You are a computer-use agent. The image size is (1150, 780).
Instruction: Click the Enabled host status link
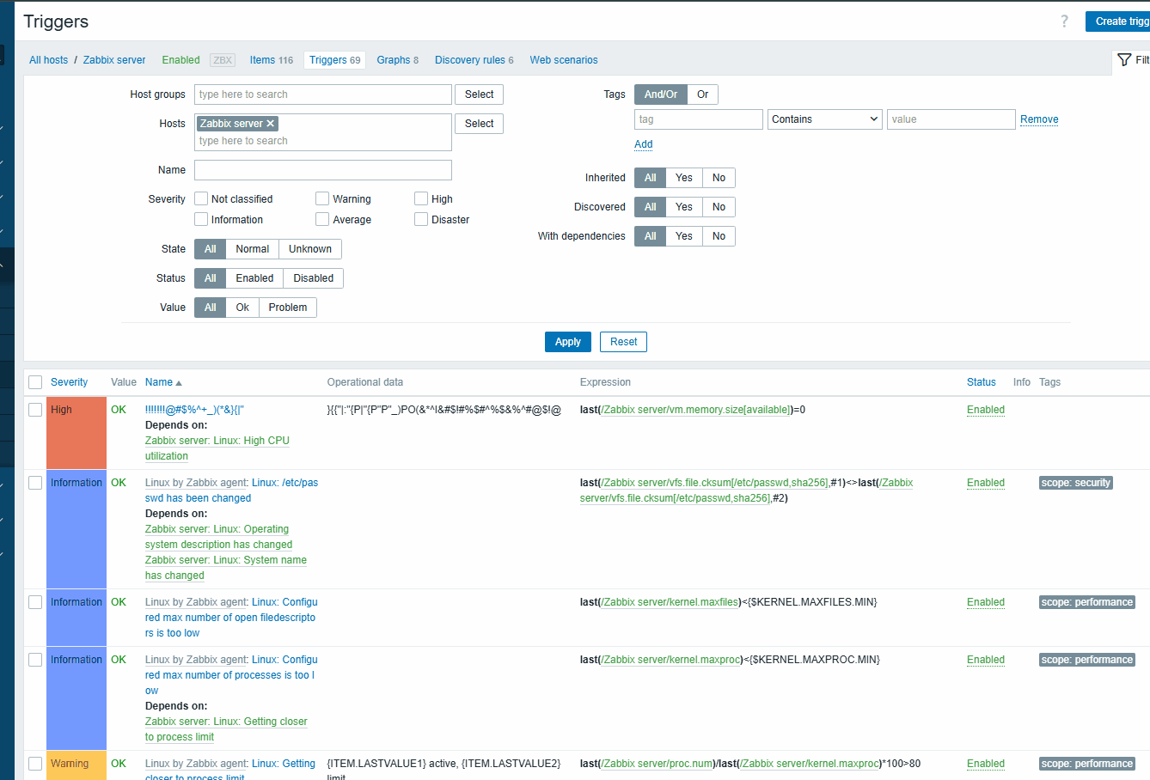point(181,60)
